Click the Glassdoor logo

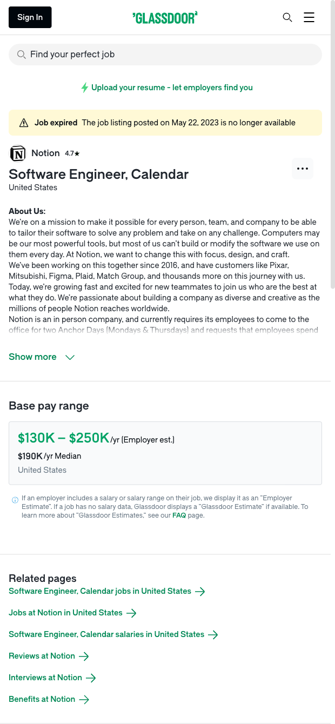pos(165,18)
